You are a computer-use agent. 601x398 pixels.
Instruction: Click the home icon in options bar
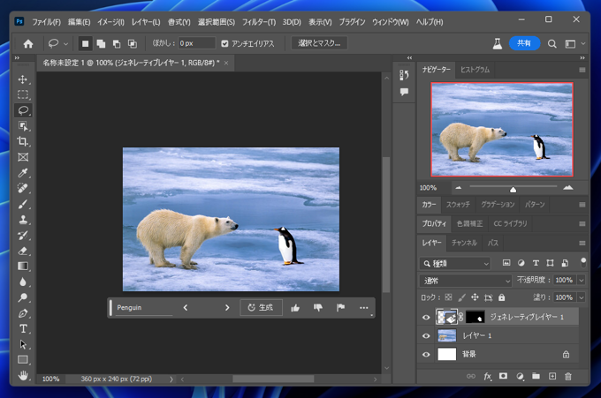pos(28,42)
